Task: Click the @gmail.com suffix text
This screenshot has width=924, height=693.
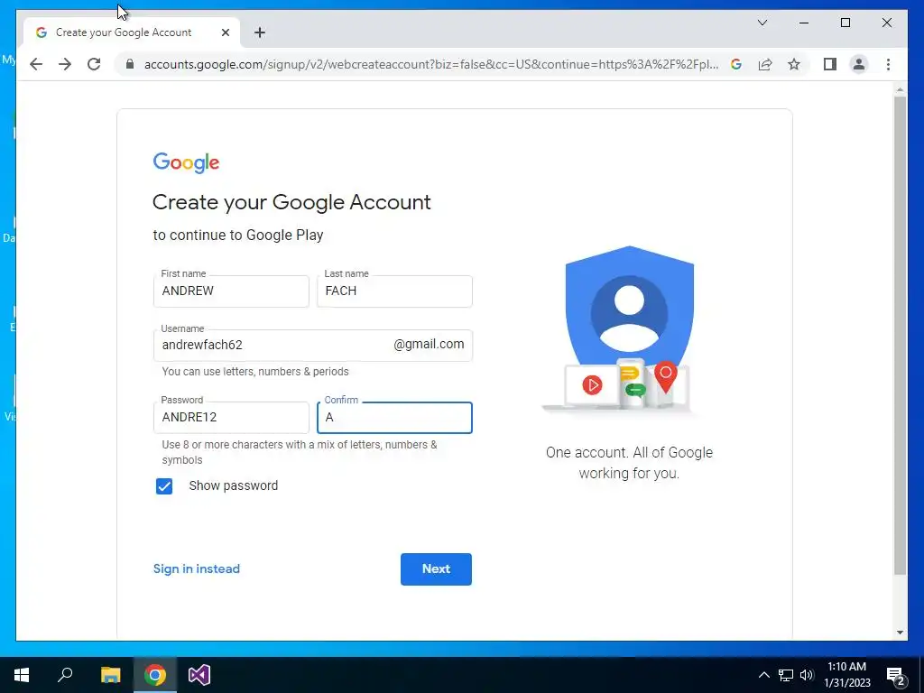Action: pyautogui.click(x=429, y=344)
